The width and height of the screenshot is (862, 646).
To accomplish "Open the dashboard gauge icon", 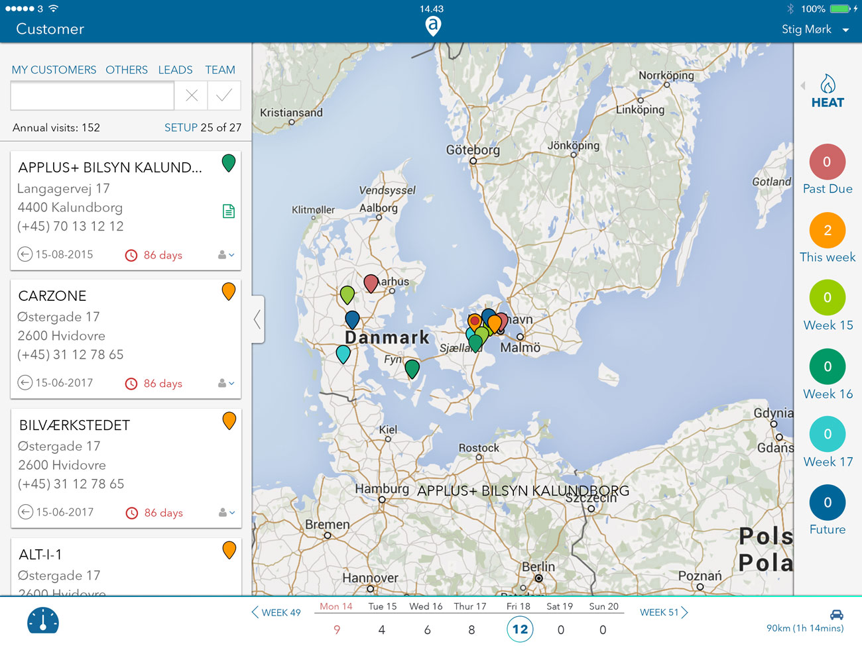I will click(43, 621).
